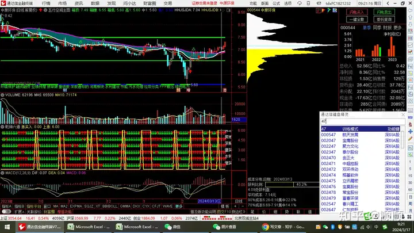
Task: Click the minus zoom button below chart
Action: (x=243, y=207)
